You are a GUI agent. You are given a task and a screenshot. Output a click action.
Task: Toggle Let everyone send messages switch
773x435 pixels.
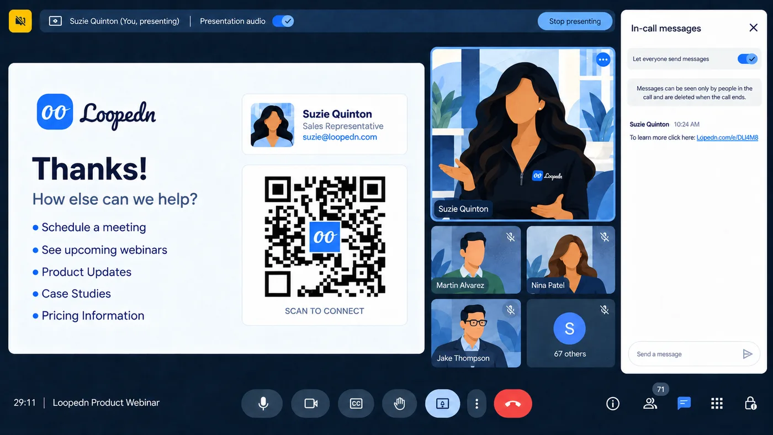point(748,59)
